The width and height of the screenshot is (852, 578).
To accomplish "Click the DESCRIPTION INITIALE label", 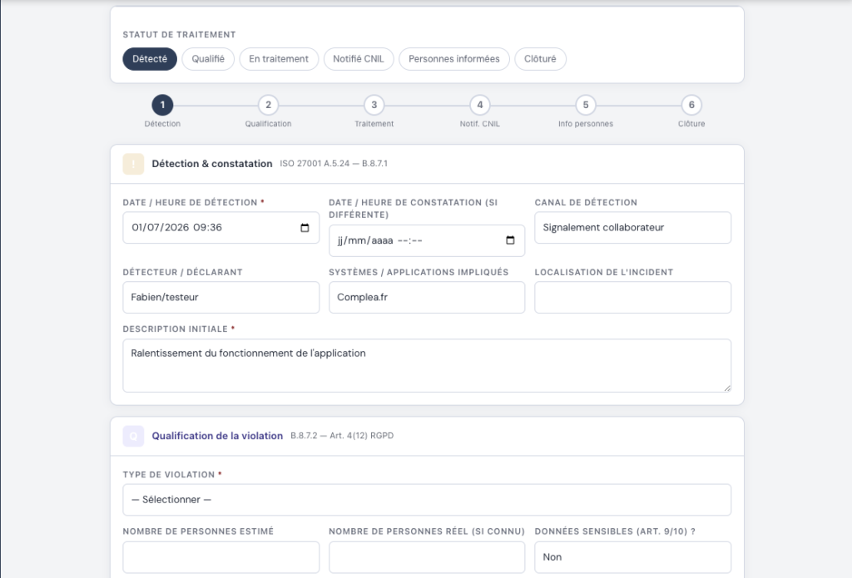I will click(x=175, y=329).
